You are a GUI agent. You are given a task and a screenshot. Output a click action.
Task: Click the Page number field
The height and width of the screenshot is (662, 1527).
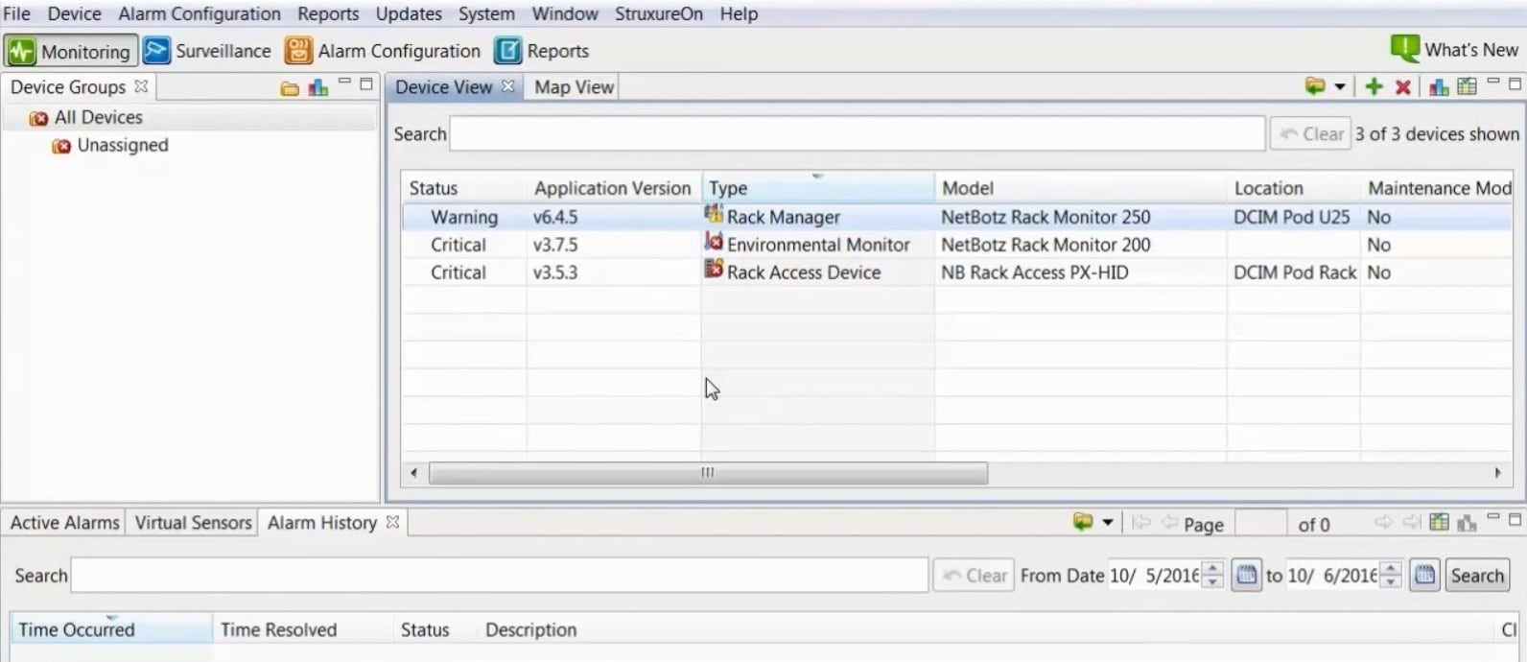click(x=1260, y=524)
